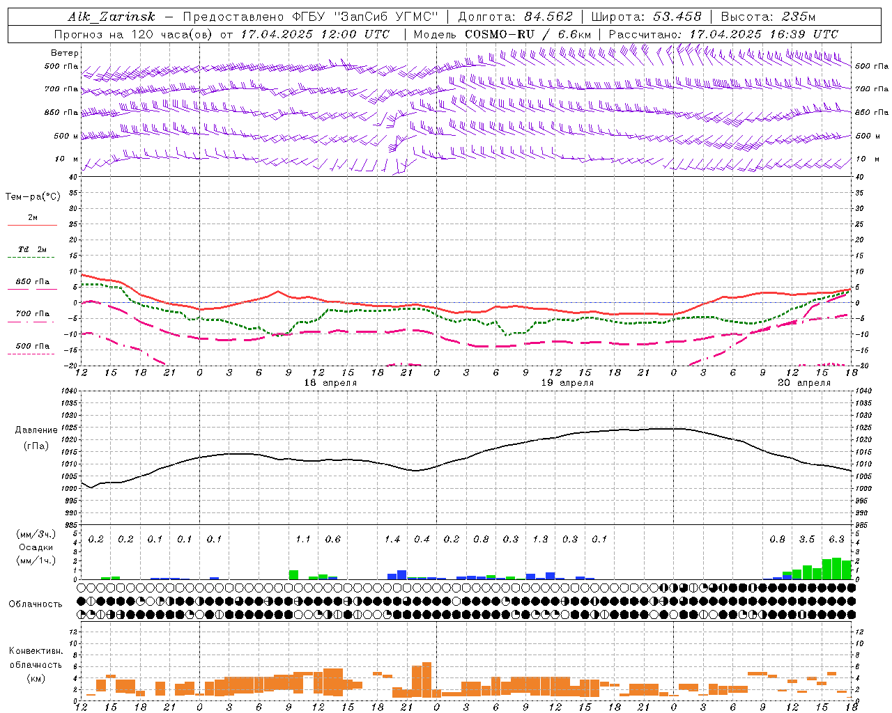Click the computed time 17.04.2025 16:39 UTC
This screenshot has height=713, width=892.
764,34
